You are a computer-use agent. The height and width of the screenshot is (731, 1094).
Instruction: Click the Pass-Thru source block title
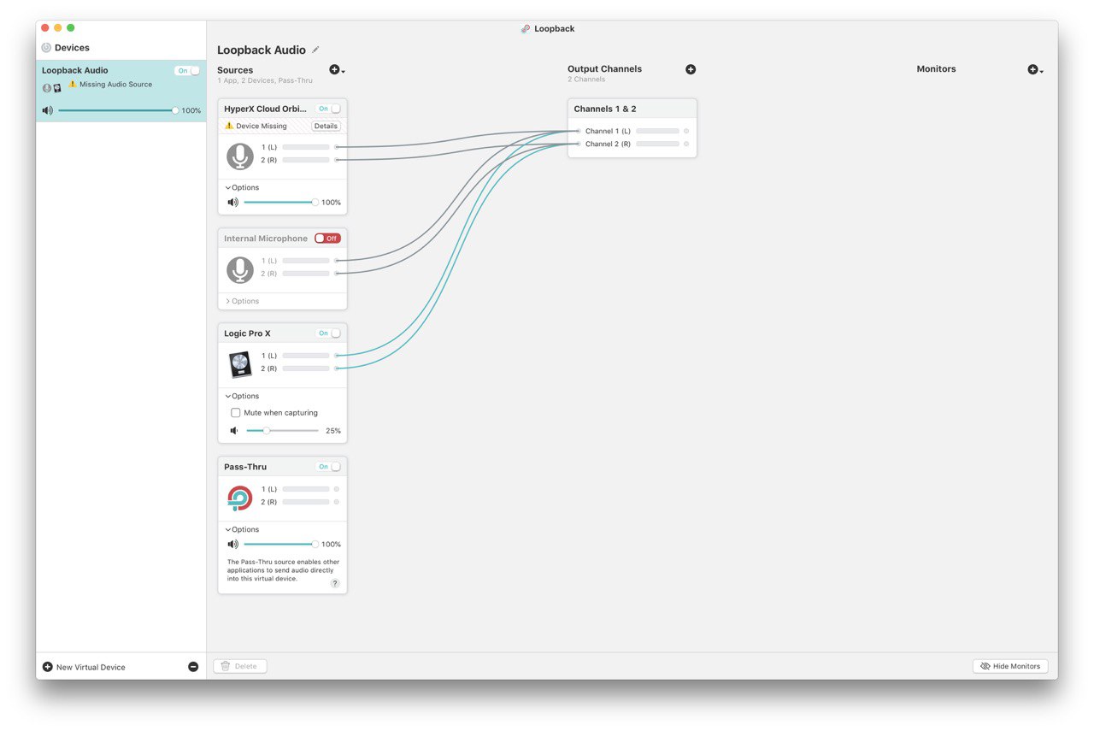(x=245, y=467)
